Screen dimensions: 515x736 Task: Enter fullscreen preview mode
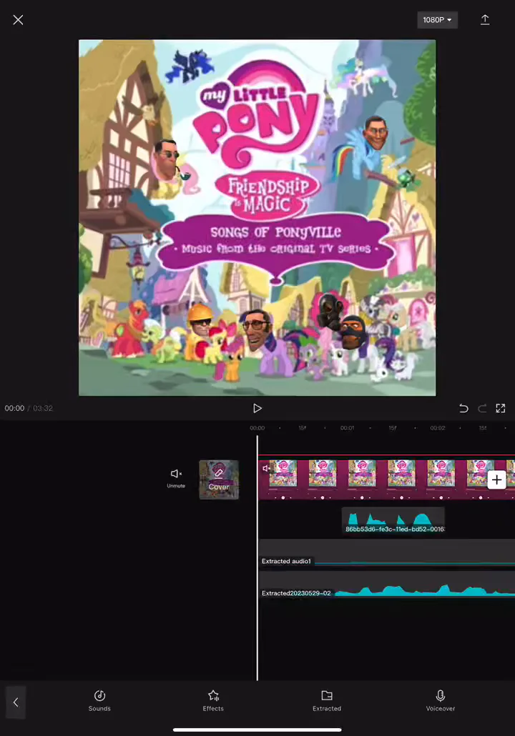[x=501, y=408]
